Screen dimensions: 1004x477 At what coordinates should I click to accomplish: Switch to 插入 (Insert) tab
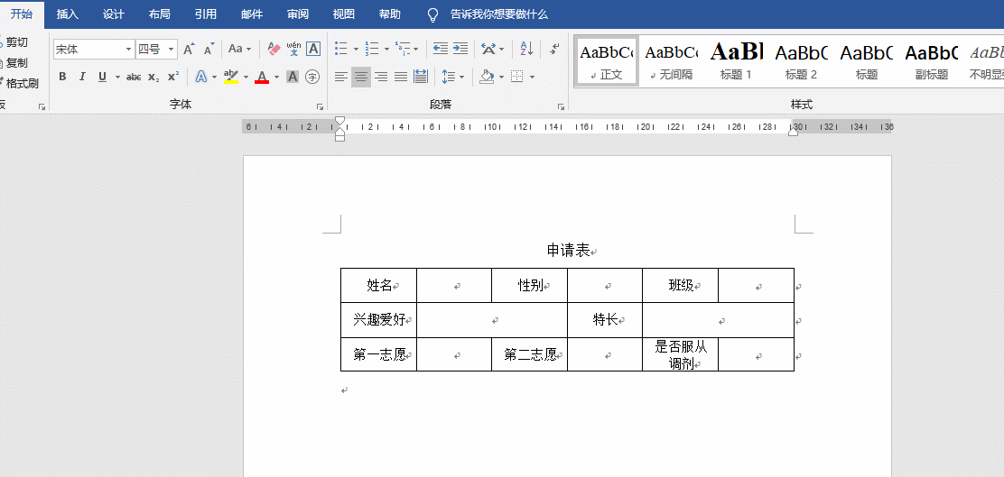(67, 14)
